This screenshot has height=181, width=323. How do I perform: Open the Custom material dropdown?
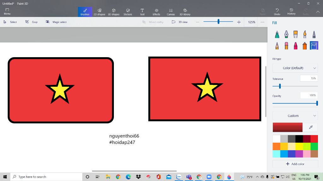point(295,116)
